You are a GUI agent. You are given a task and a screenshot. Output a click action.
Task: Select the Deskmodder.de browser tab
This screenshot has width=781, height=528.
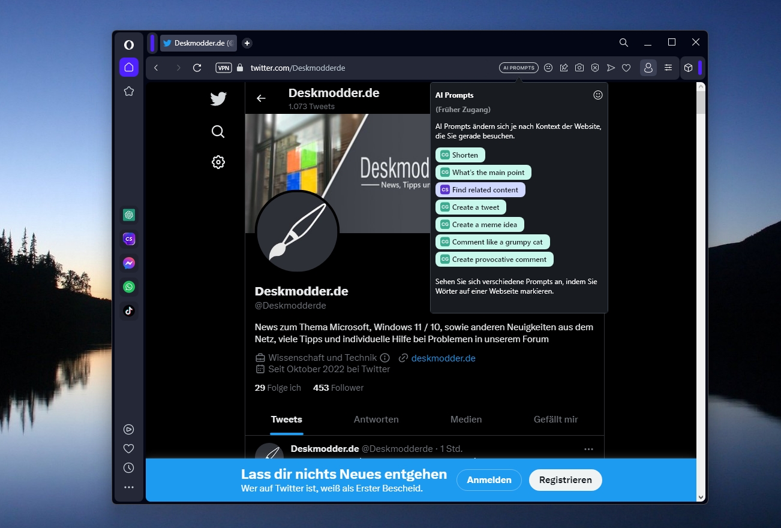[199, 43]
